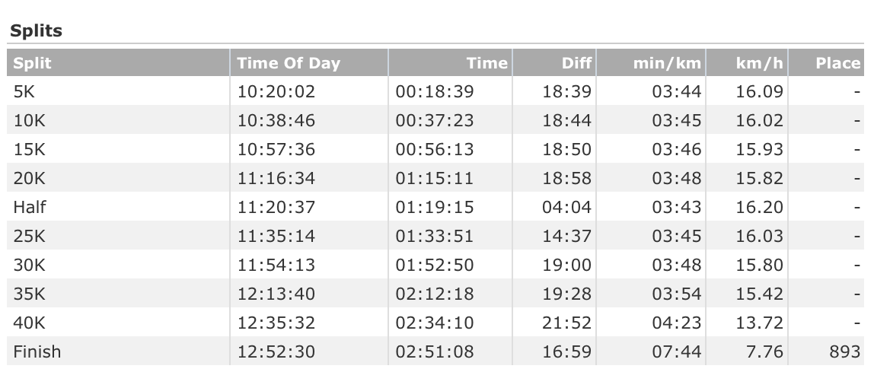This screenshot has width=874, height=388.
Task: Click the Time column header
Action: tap(486, 63)
